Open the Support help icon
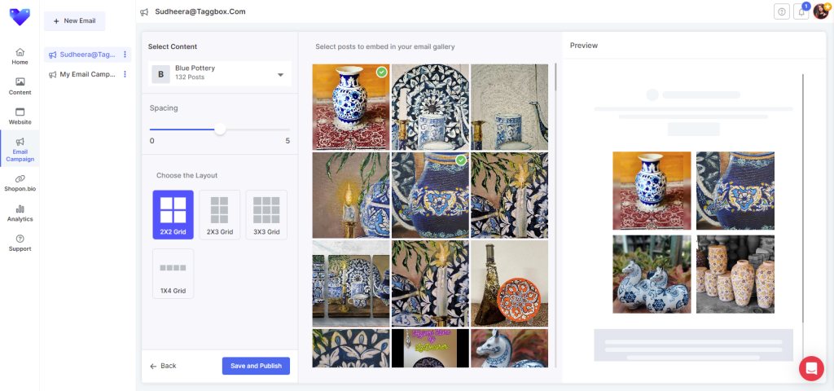The height and width of the screenshot is (391, 834). tap(20, 243)
